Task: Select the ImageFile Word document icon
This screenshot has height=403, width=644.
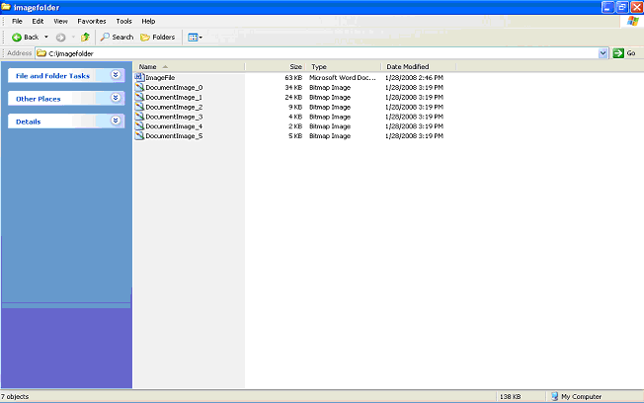Action: pos(139,77)
